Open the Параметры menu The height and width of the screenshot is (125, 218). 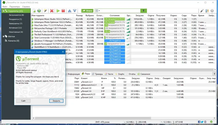coord(15,7)
